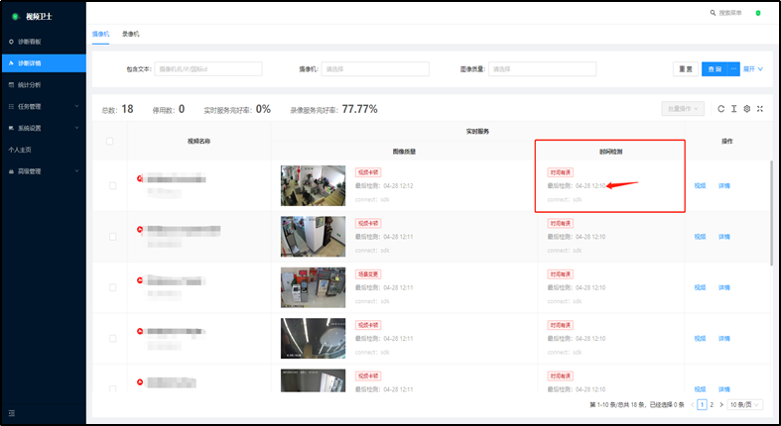Click the 图像质量 column header

point(404,152)
